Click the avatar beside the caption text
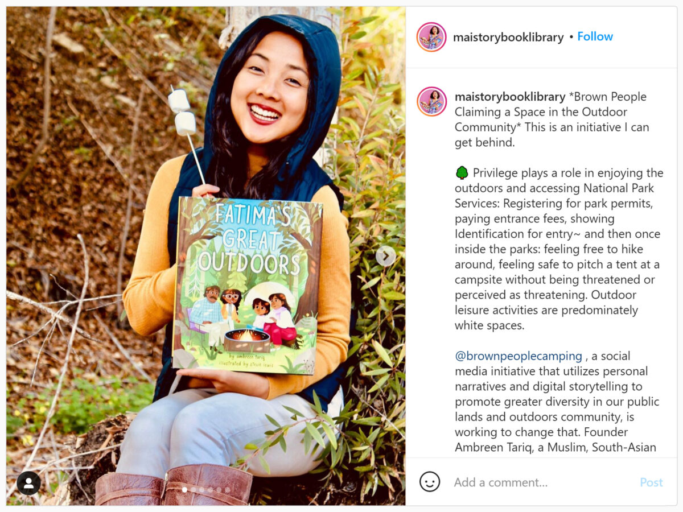683x512 pixels. pyautogui.click(x=431, y=101)
